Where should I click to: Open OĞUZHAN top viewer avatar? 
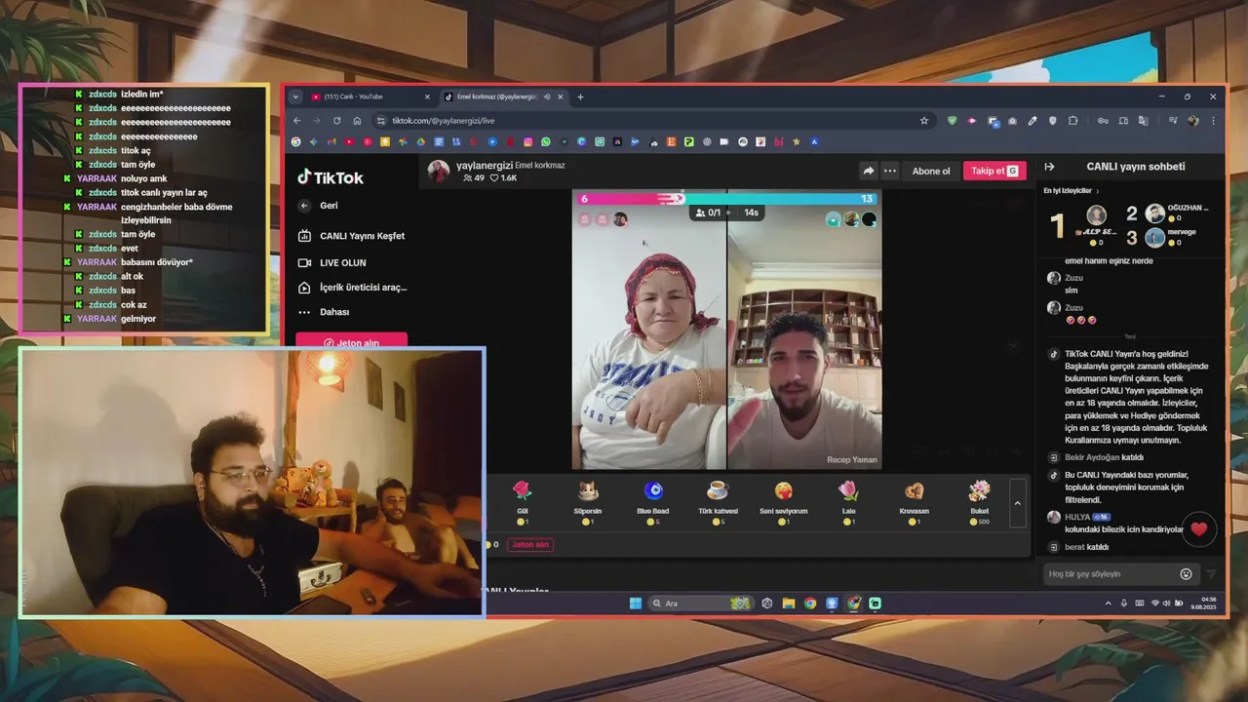pos(1155,214)
